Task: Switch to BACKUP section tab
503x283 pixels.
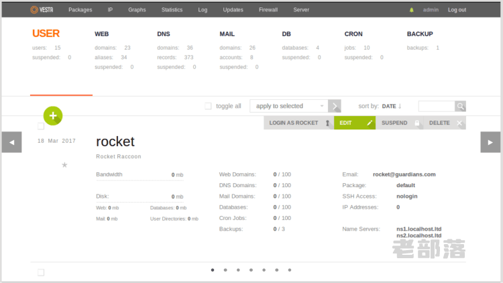Action: pyautogui.click(x=420, y=34)
